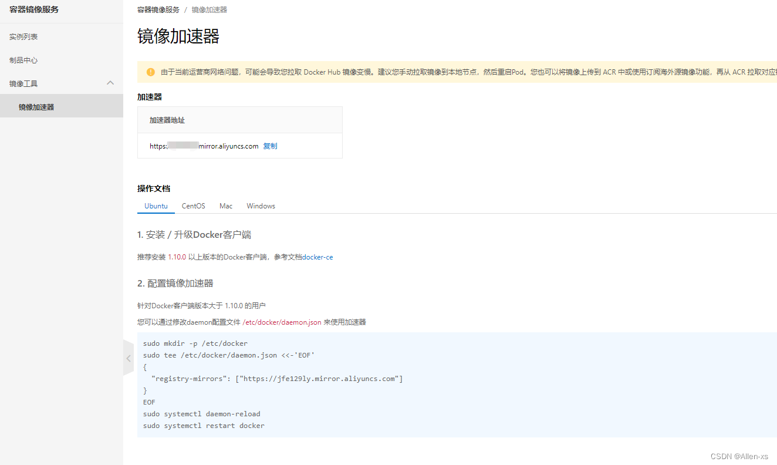Switch to the Ubuntu tab
This screenshot has height=465, width=777.
[x=156, y=206]
